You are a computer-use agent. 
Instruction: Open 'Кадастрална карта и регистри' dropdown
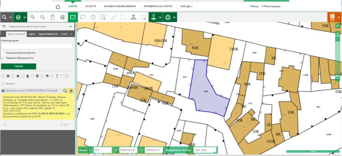tap(37, 26)
